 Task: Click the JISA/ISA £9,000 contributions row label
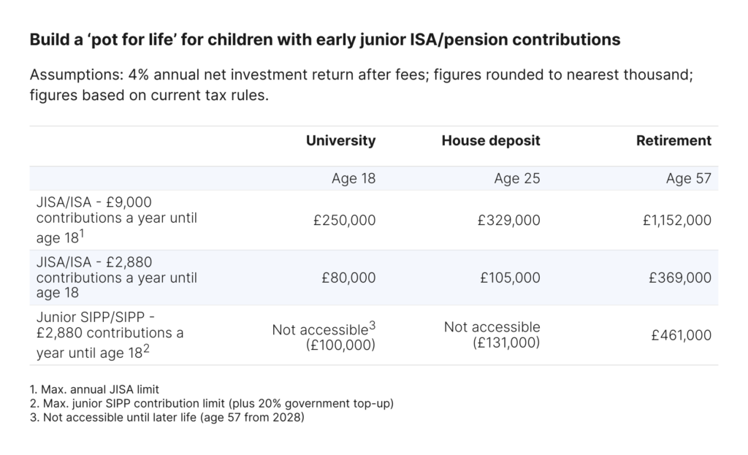(x=116, y=220)
